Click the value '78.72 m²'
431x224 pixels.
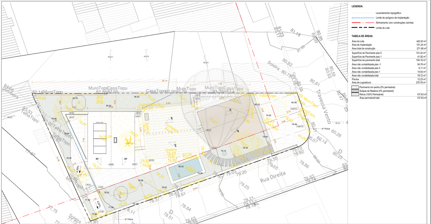pos(422,75)
